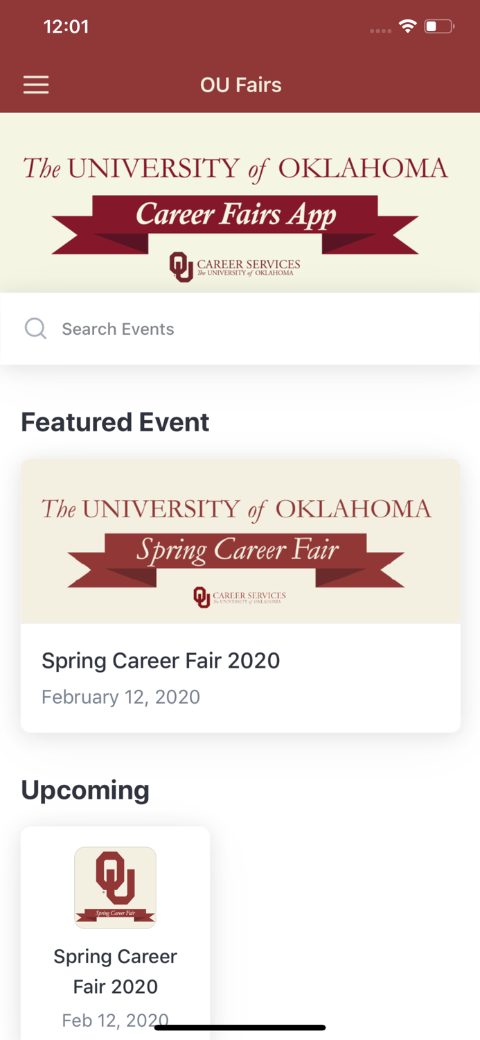The width and height of the screenshot is (480, 1040).
Task: Click the February 12, 2020 date text
Action: (x=121, y=696)
